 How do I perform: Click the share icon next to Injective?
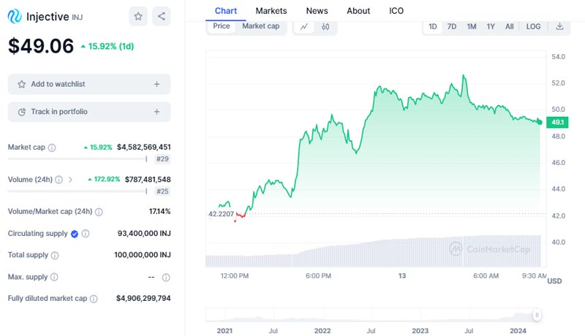(x=161, y=16)
